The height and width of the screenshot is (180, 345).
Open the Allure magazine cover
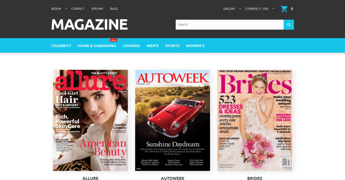pos(90,120)
